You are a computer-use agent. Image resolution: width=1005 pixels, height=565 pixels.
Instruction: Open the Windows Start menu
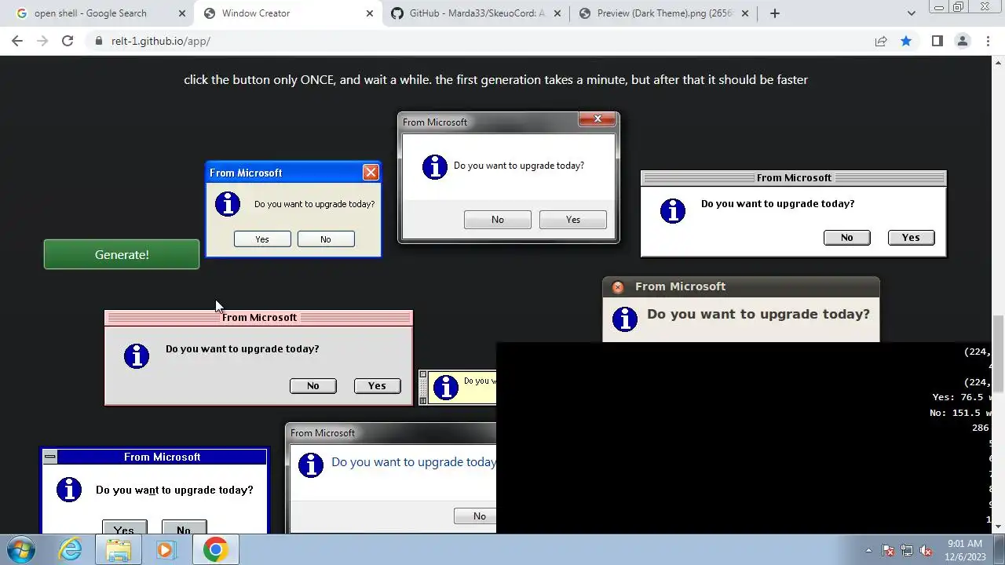point(21,549)
